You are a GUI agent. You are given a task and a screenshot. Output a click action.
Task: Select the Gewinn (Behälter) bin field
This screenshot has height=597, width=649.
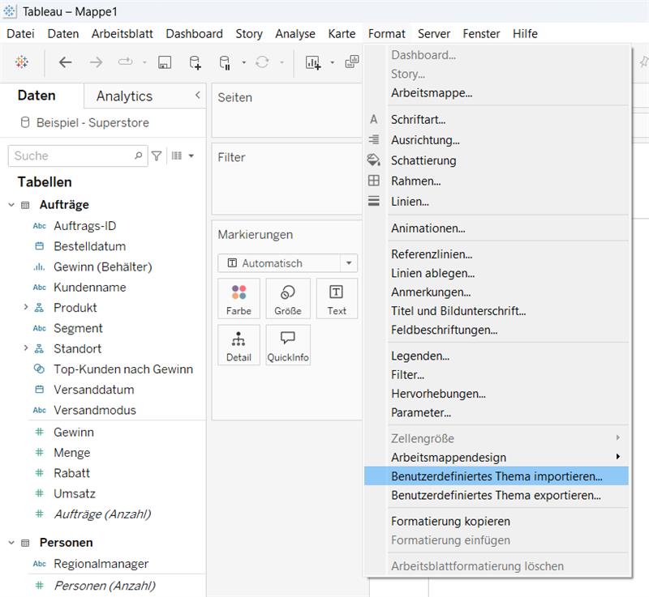[x=103, y=267]
